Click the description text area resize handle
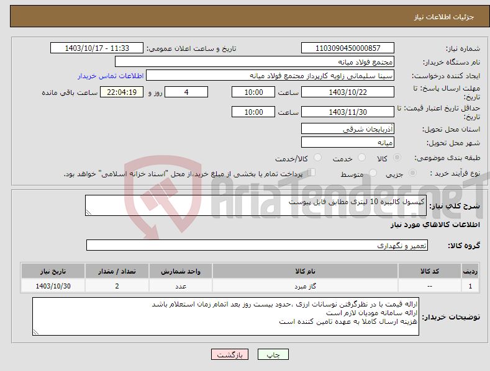490x371 pixels. 89,212
